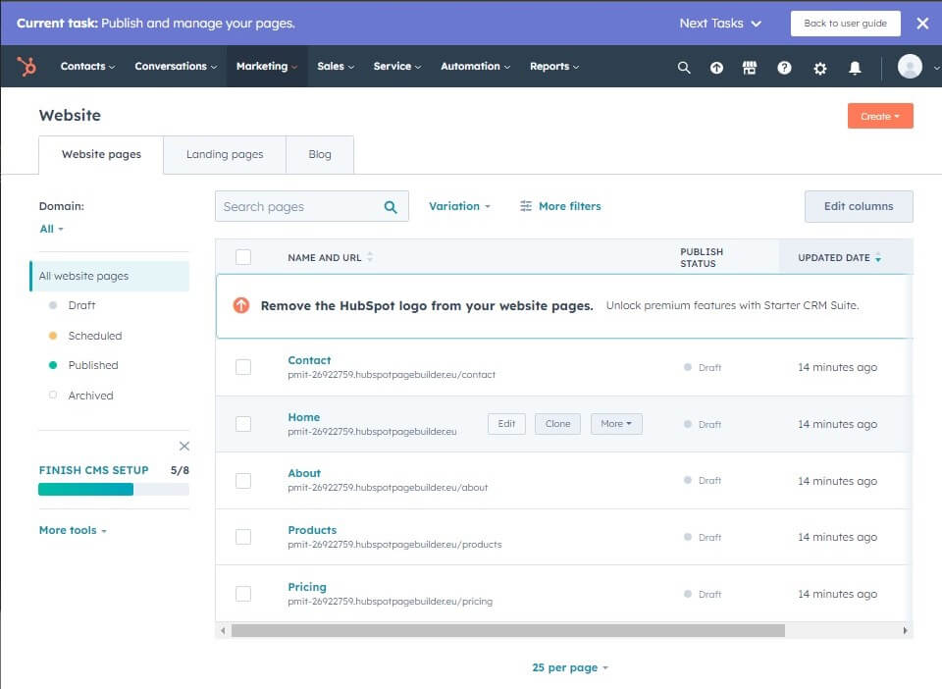942x689 pixels.
Task: Open the About page link
Action: click(304, 473)
